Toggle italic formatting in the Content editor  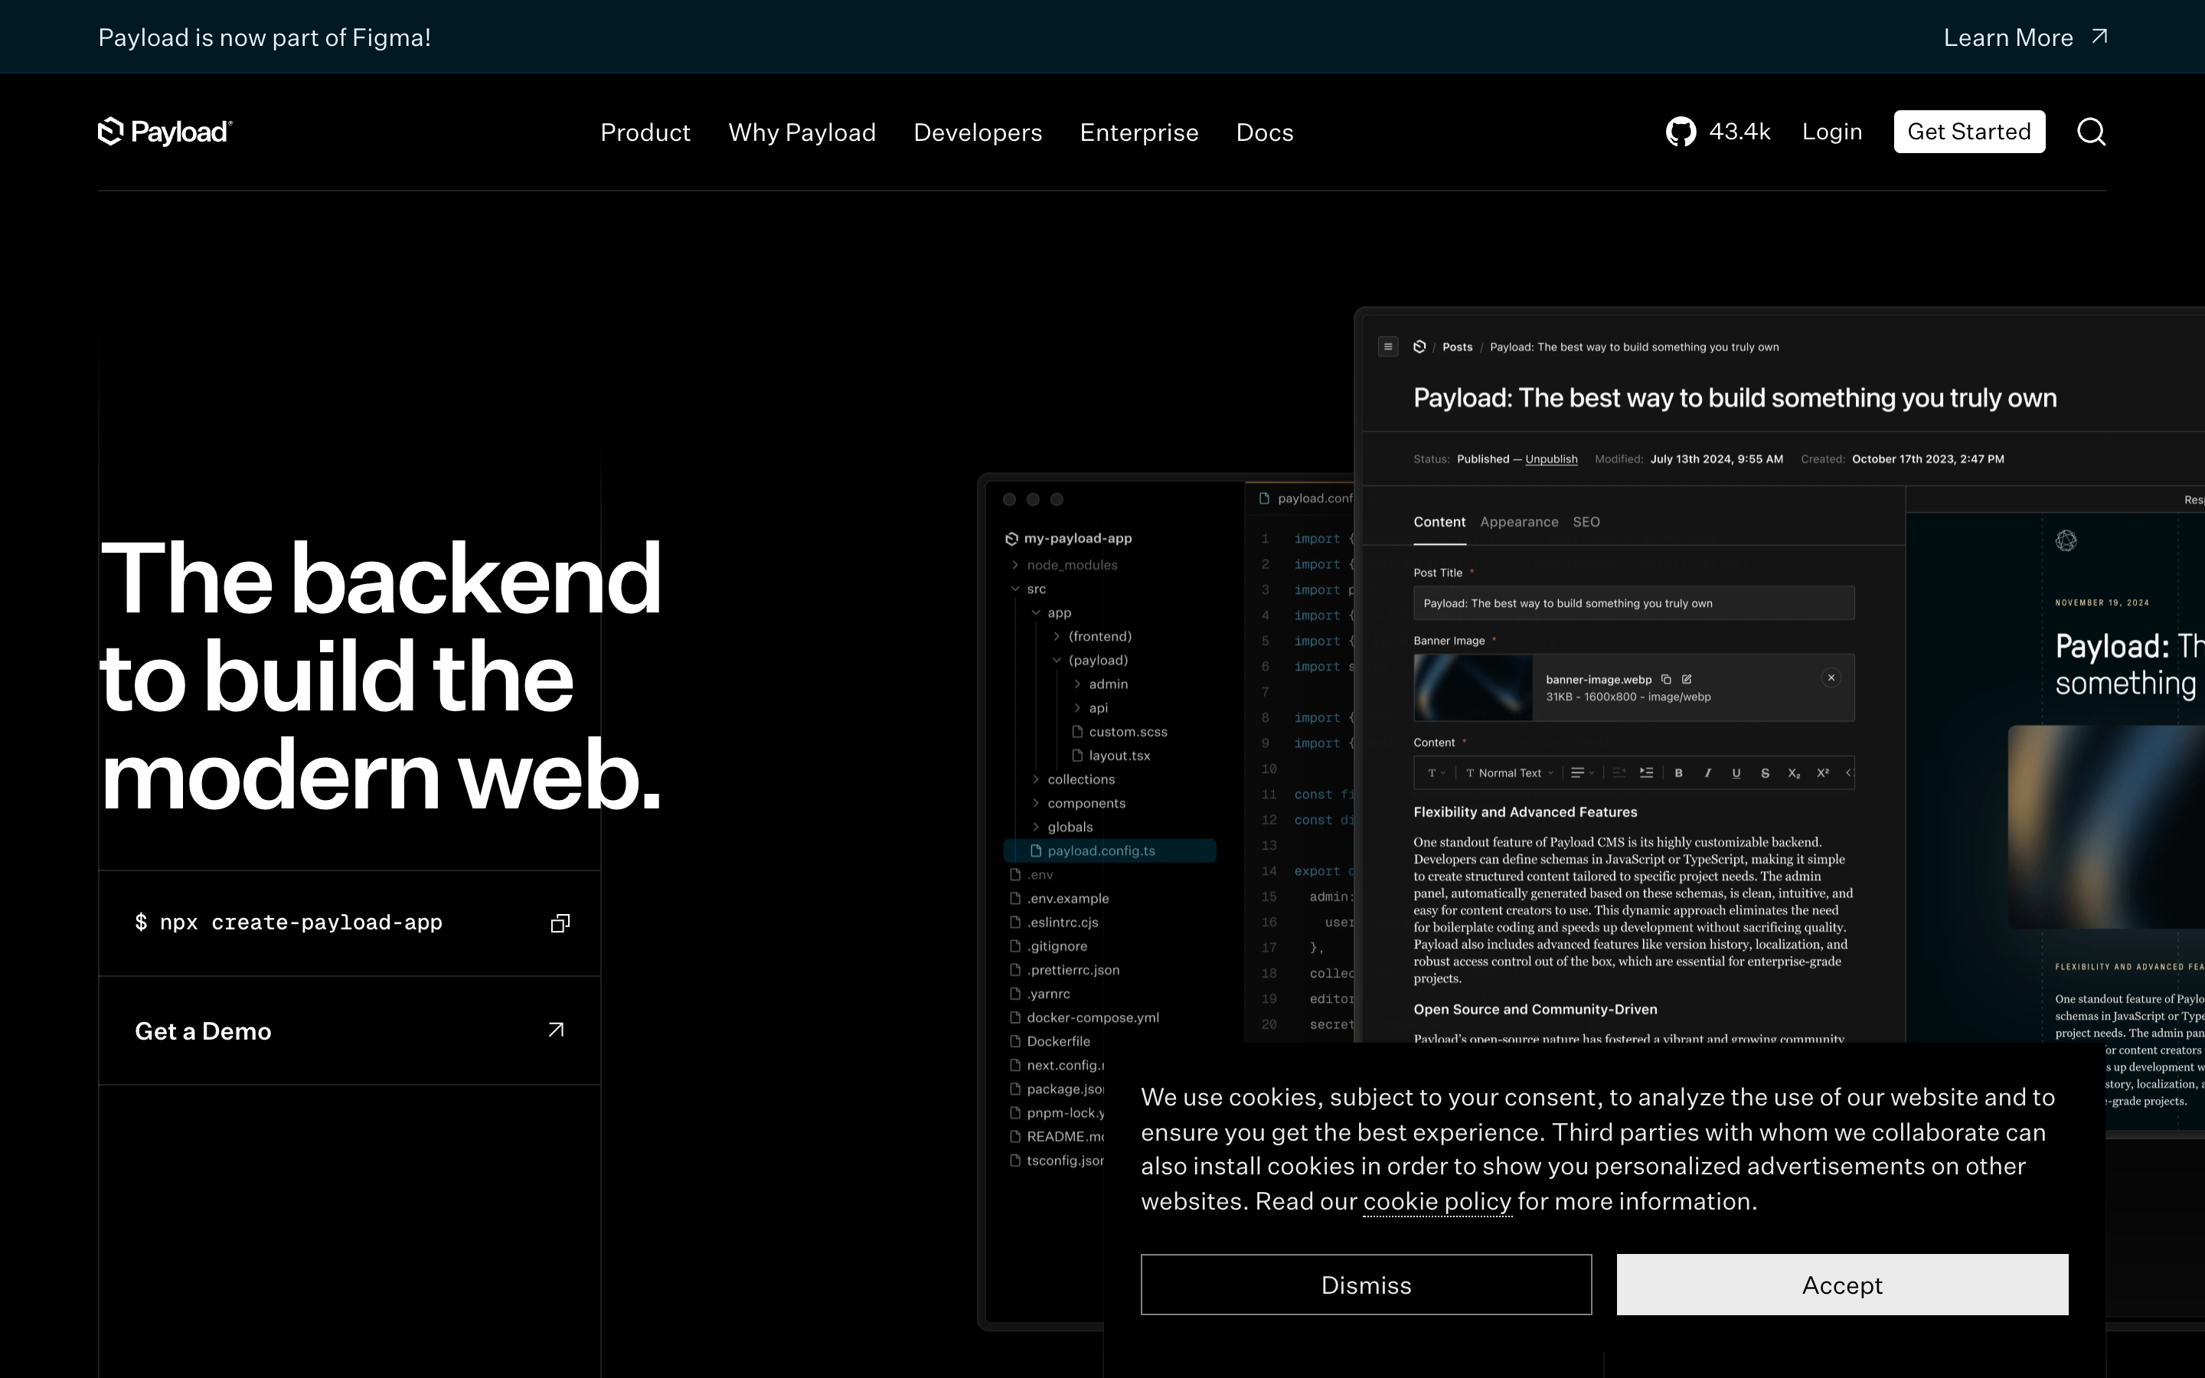tap(1707, 773)
